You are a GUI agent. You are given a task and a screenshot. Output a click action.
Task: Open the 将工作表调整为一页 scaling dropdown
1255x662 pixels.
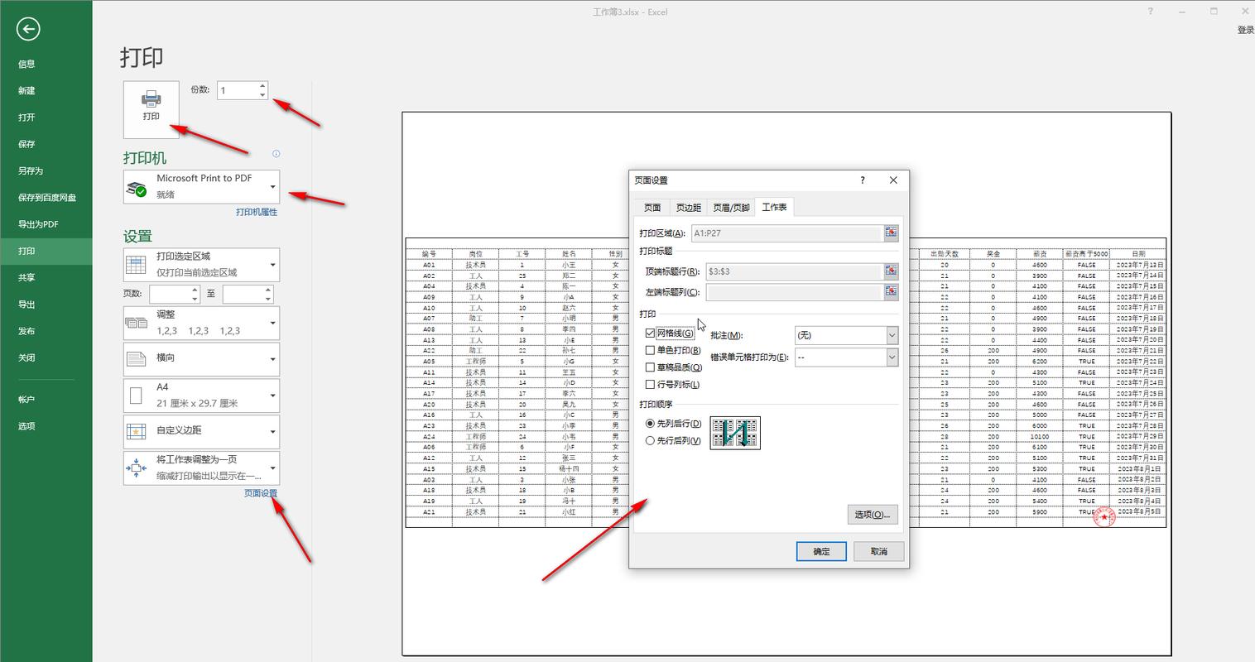click(201, 468)
